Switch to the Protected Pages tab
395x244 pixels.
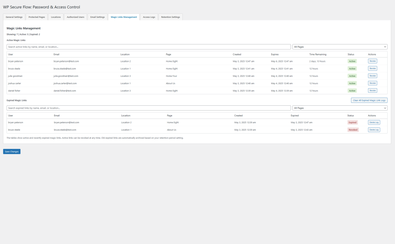coord(37,17)
